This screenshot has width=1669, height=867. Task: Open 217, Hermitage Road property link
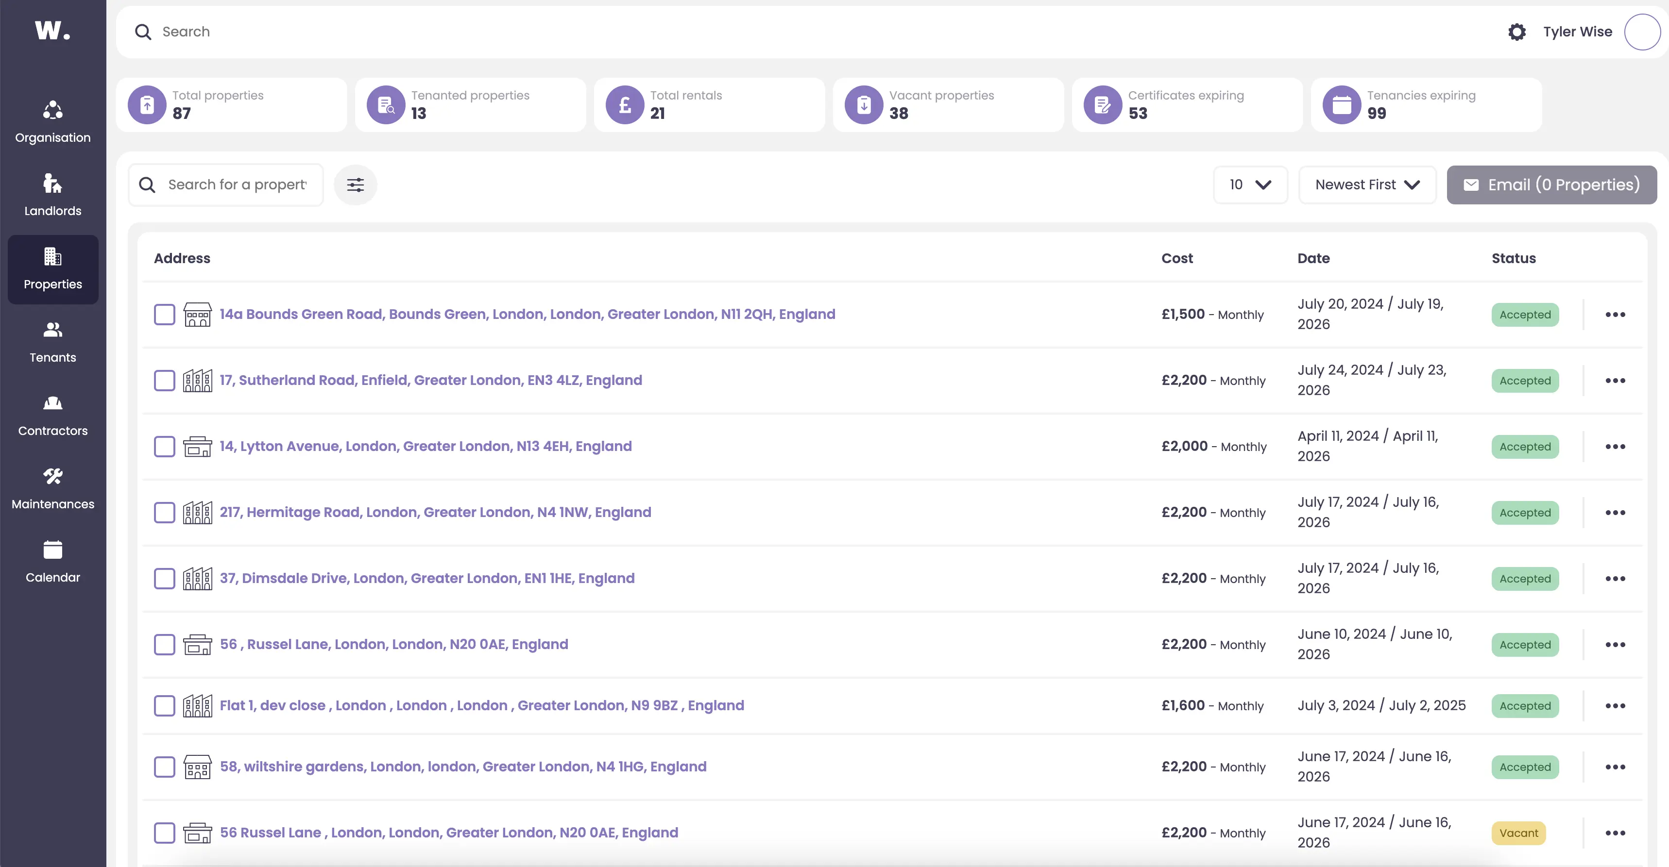point(435,512)
